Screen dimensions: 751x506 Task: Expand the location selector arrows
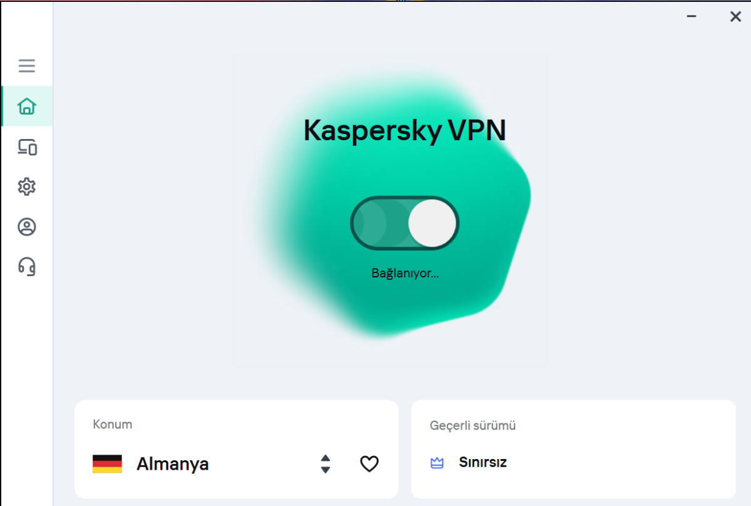325,464
